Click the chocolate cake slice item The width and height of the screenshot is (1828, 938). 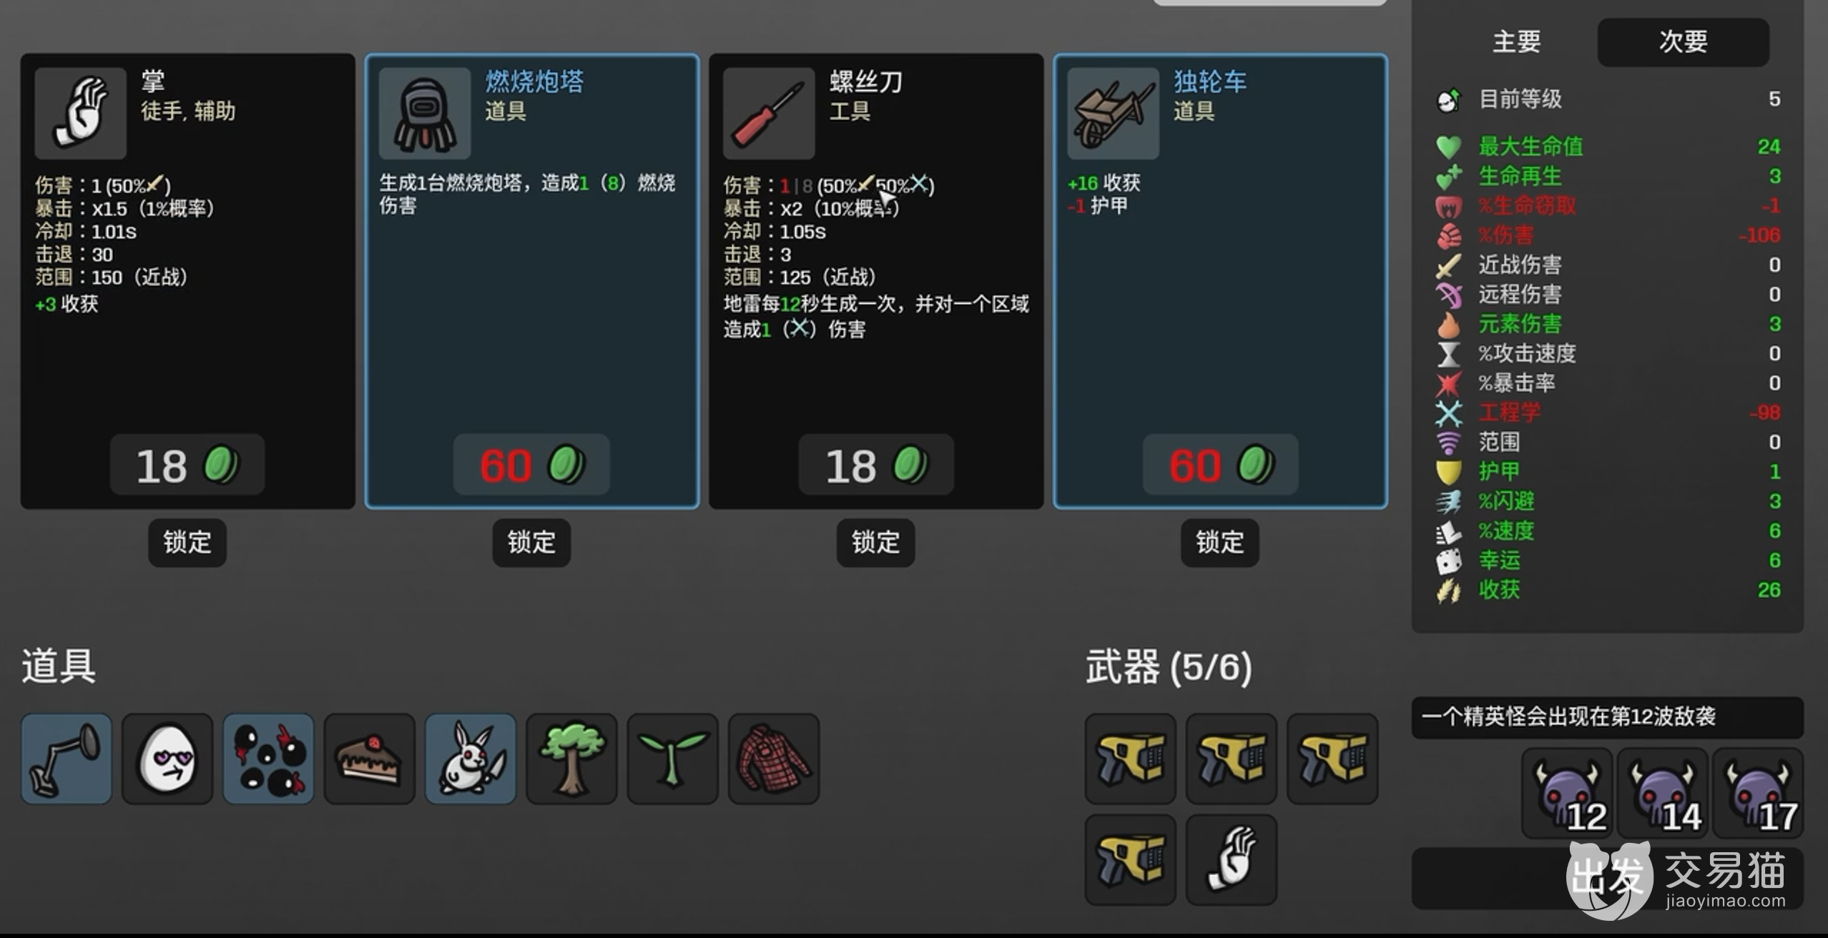point(370,759)
